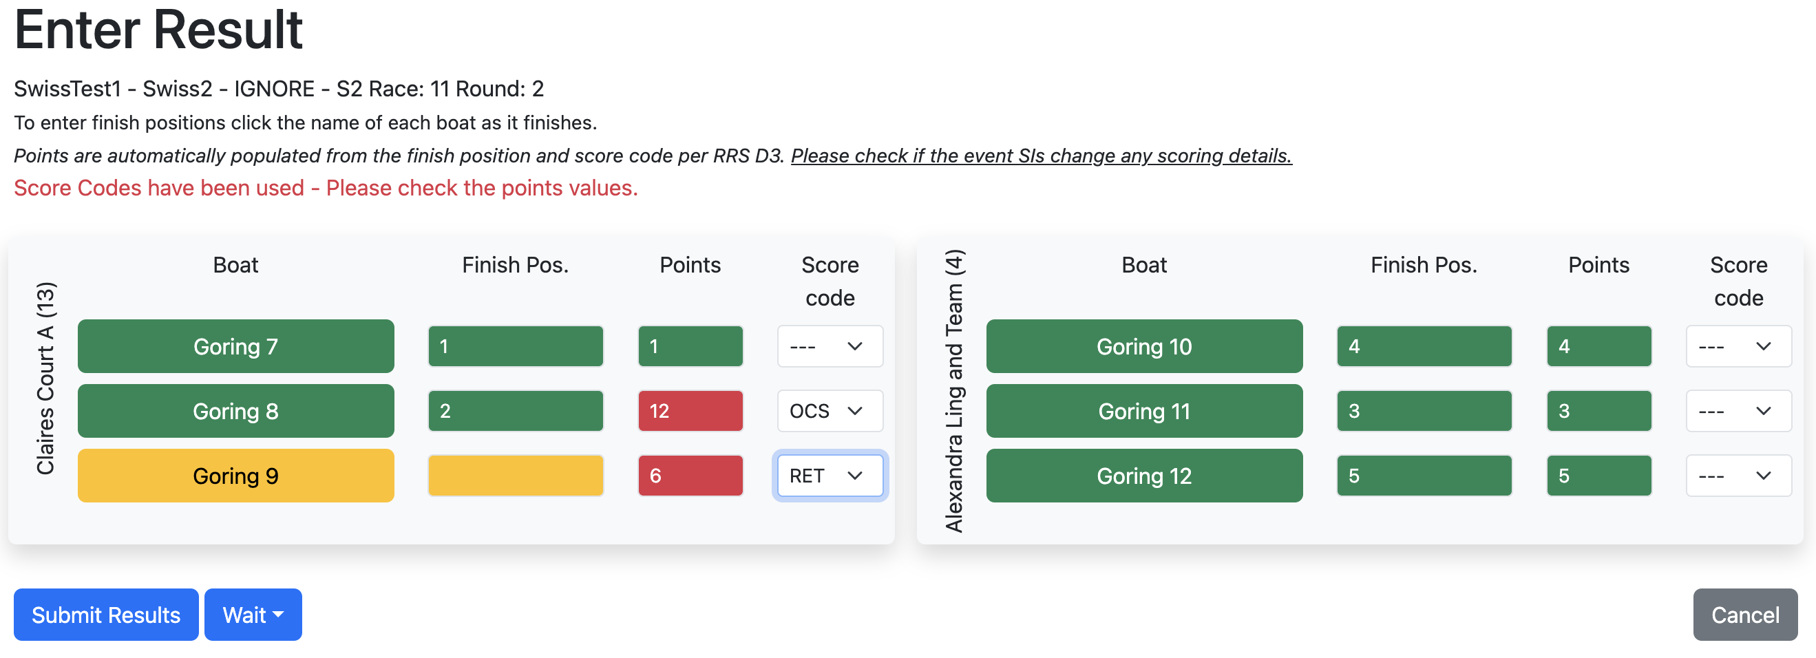Viewport: 1816px width, 658px height.
Task: Open score code dropdown for Goring 11
Action: point(1738,411)
